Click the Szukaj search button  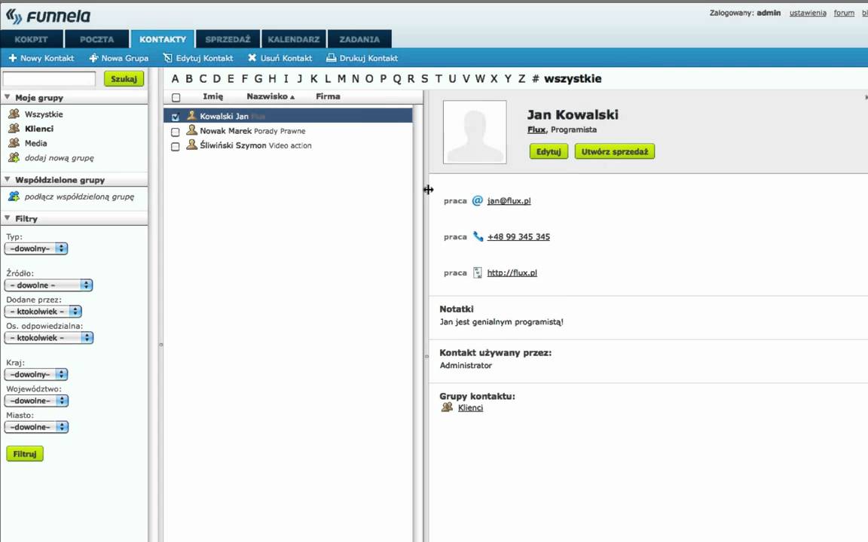tap(124, 78)
